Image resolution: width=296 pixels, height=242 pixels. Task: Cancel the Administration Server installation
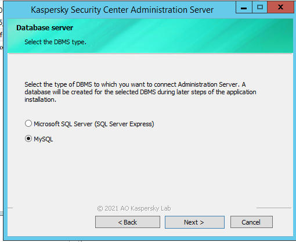[251, 222]
